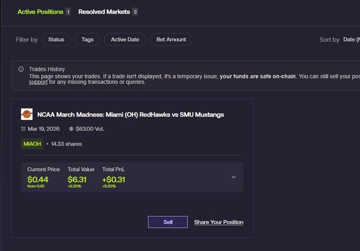Expand the position details chevron

click(x=233, y=177)
